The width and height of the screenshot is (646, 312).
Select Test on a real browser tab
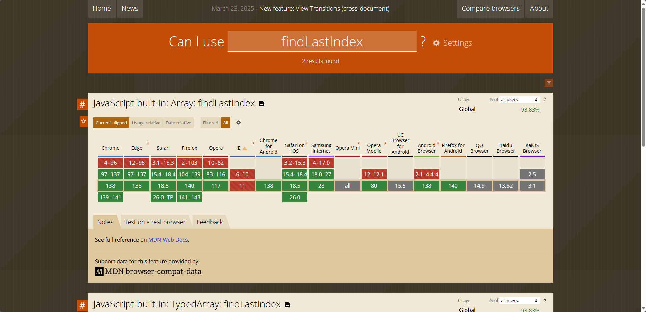pos(155,222)
